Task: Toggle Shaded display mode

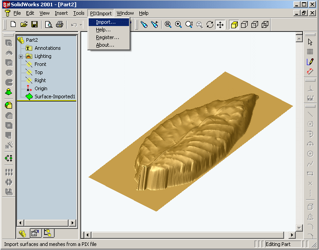Action: 234,25
